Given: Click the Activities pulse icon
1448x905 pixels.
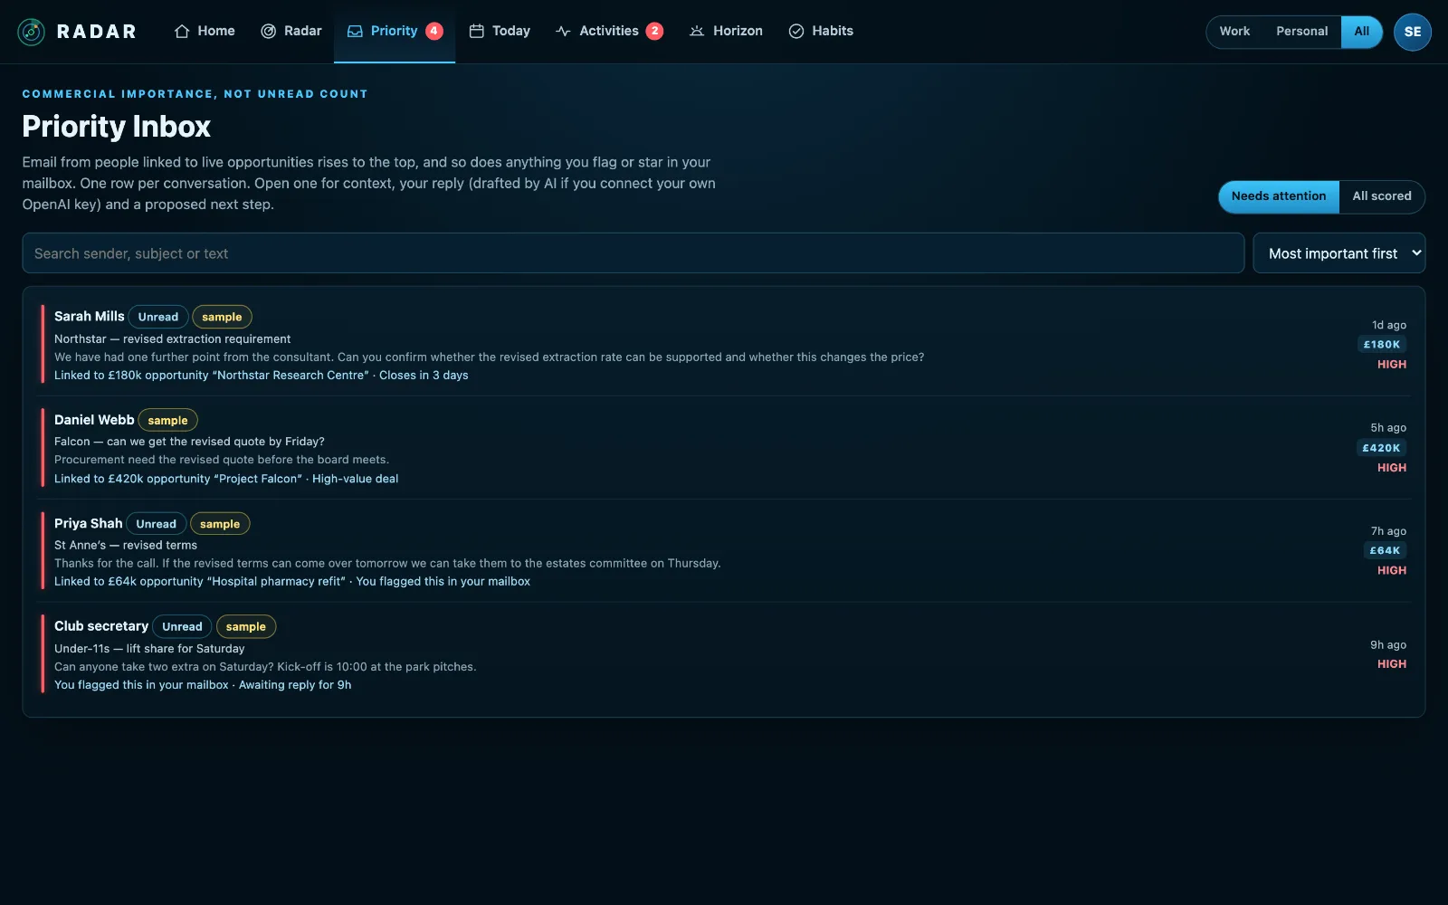Looking at the screenshot, I should [x=563, y=32].
